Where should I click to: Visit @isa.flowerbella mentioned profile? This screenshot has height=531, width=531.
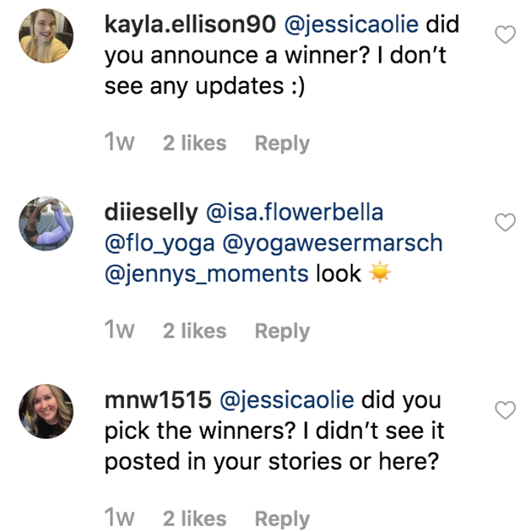(294, 213)
